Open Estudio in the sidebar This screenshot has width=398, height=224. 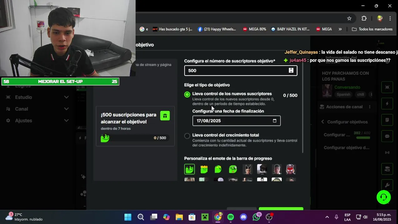click(23, 97)
